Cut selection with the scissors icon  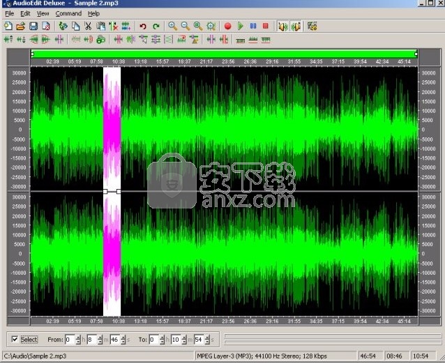(88, 26)
